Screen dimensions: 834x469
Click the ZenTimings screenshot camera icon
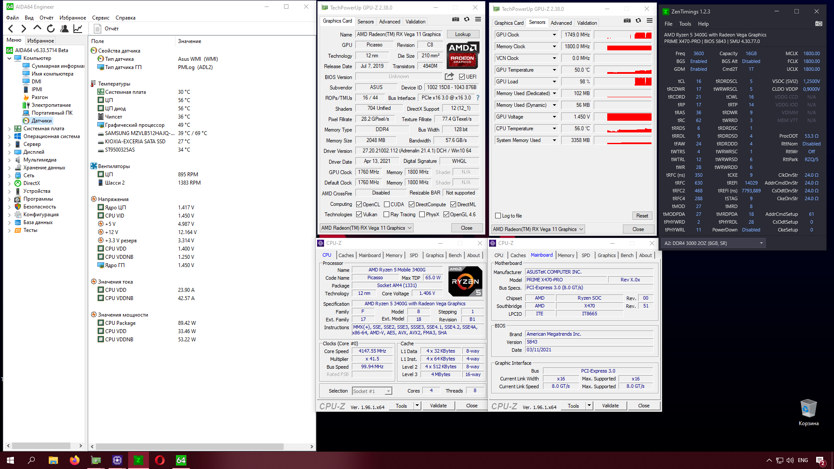[818, 23]
